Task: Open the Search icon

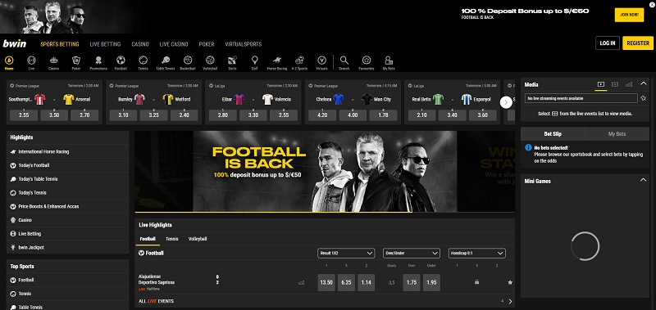Action: pyautogui.click(x=344, y=63)
